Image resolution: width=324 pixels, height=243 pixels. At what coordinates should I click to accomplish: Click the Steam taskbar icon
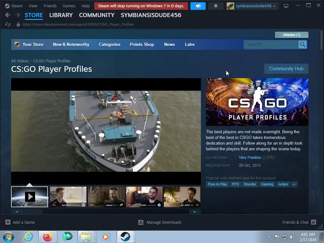point(125,237)
